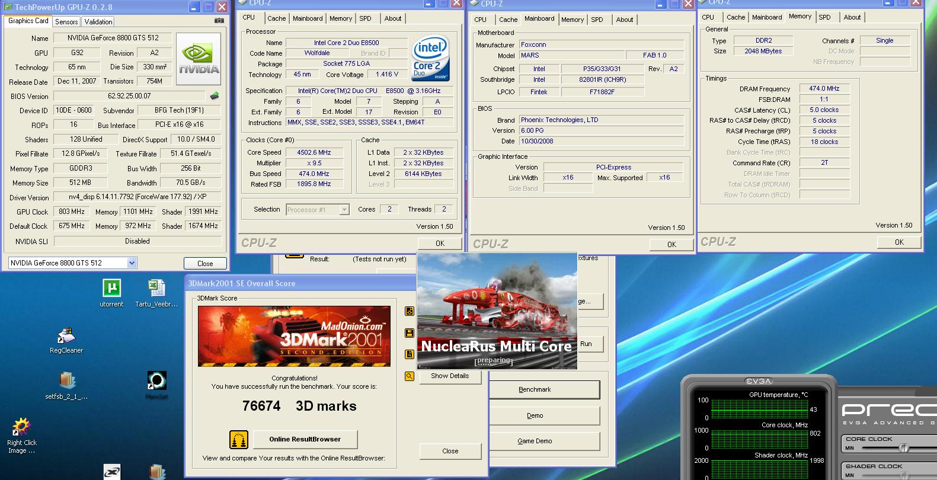This screenshot has height=480, width=937.
Task: Open About tab in first CPU-Z window
Action: tap(393, 18)
